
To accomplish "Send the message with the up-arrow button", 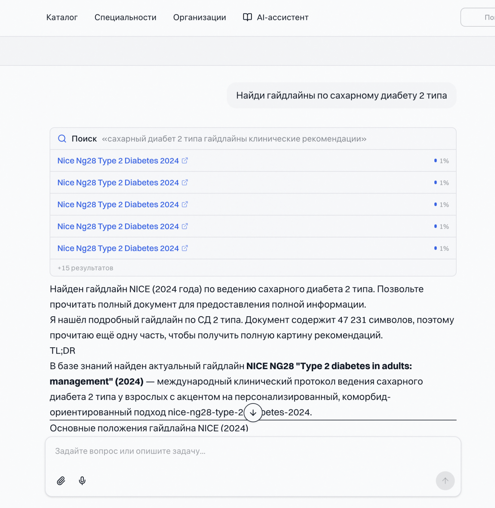I will click(445, 481).
